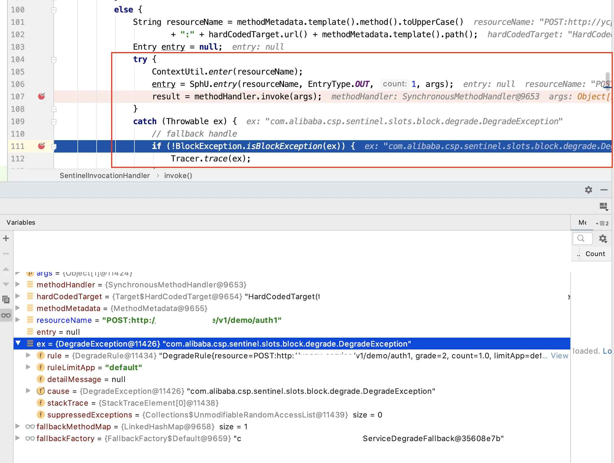Click the glasses Show Watches icon
The image size is (614, 463).
pos(6,315)
